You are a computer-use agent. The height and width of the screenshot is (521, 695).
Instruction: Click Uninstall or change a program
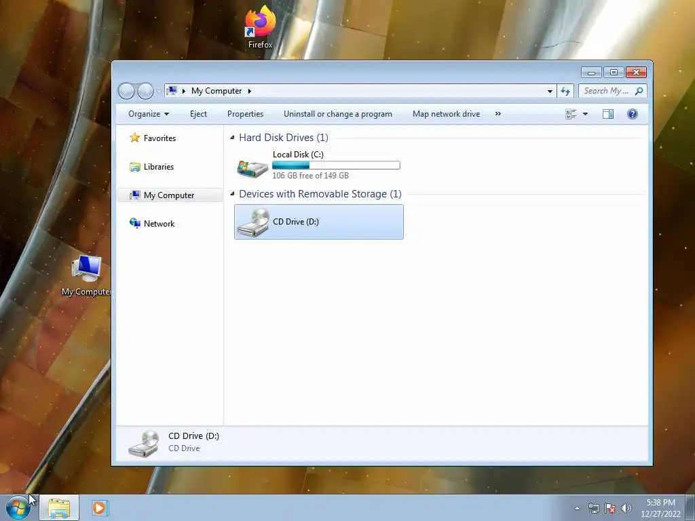point(338,114)
